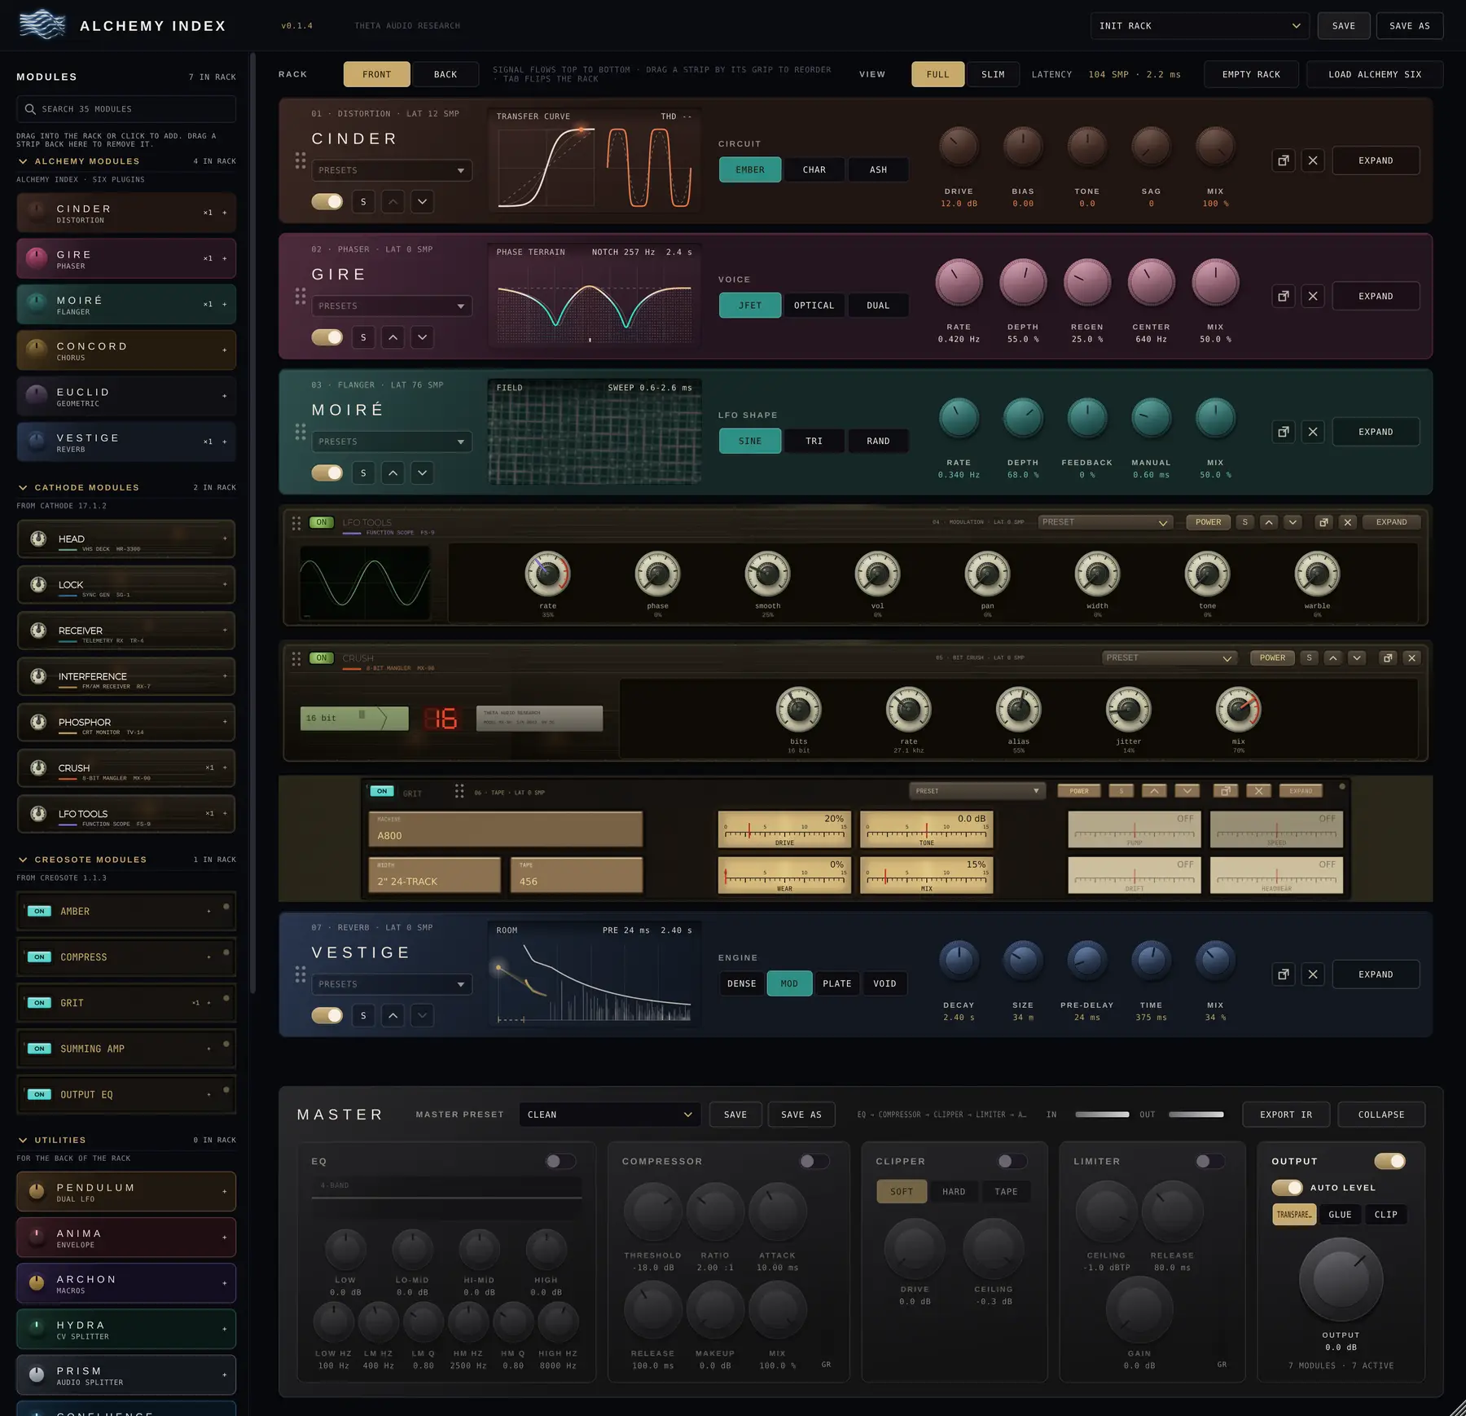The image size is (1466, 1416).
Task: Open the Master Preset Clean dropdown
Action: pos(610,1115)
